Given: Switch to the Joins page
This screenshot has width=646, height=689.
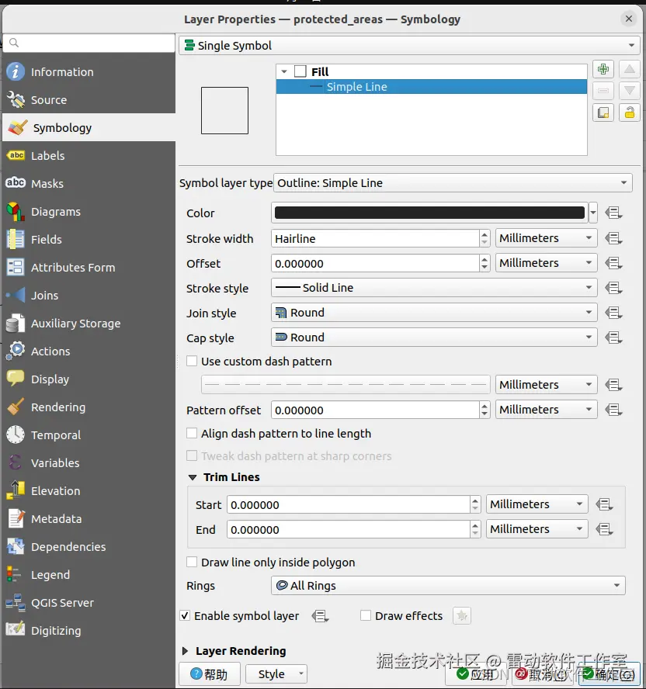Looking at the screenshot, I should (89, 296).
